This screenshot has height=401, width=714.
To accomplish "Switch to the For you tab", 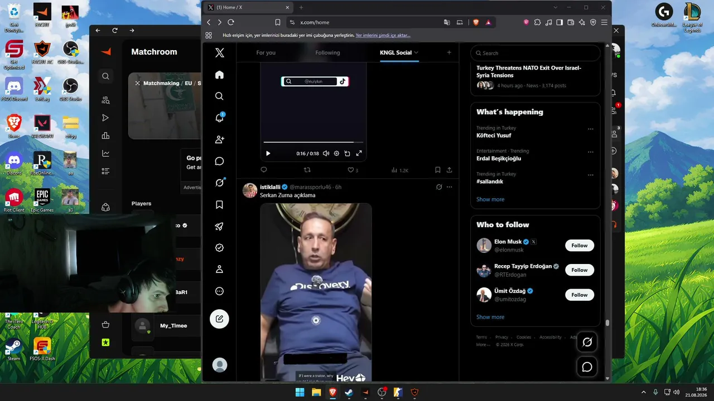I will tap(266, 53).
